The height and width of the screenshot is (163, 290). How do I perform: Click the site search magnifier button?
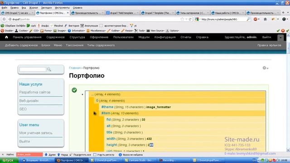tap(49, 69)
